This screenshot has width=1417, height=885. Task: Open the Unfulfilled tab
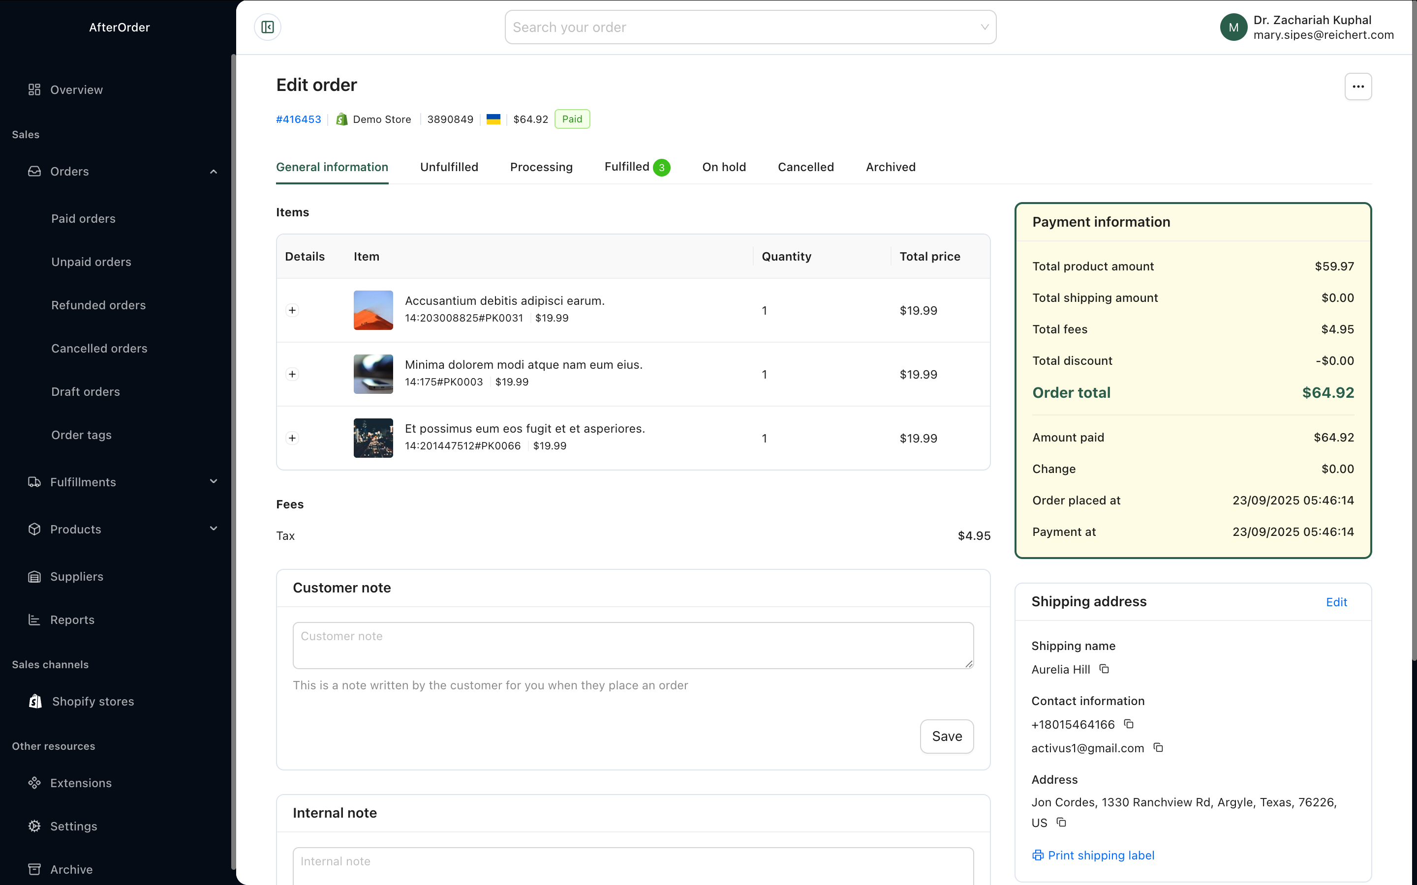[x=449, y=167]
